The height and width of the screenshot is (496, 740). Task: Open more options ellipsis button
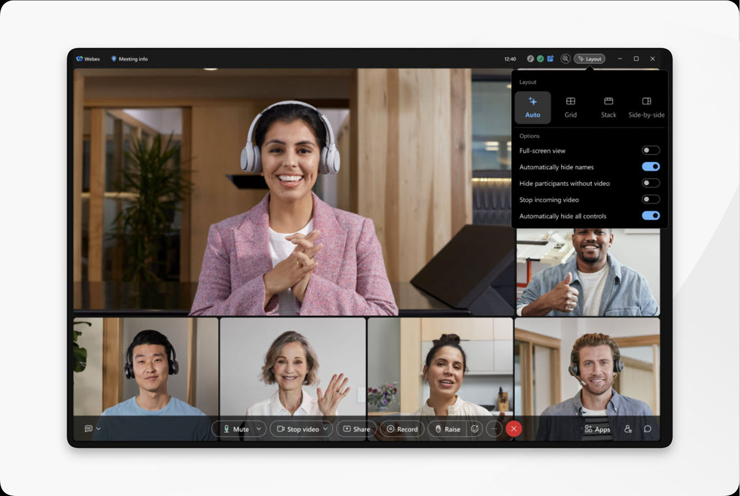tap(494, 429)
